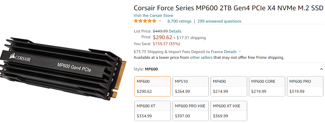Click the five-star rating icon
Viewport: 325px width, 123px height.
[x=145, y=21]
